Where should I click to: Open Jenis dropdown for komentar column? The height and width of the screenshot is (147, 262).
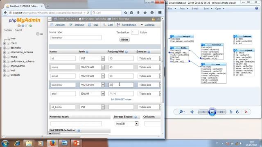coord(103,85)
